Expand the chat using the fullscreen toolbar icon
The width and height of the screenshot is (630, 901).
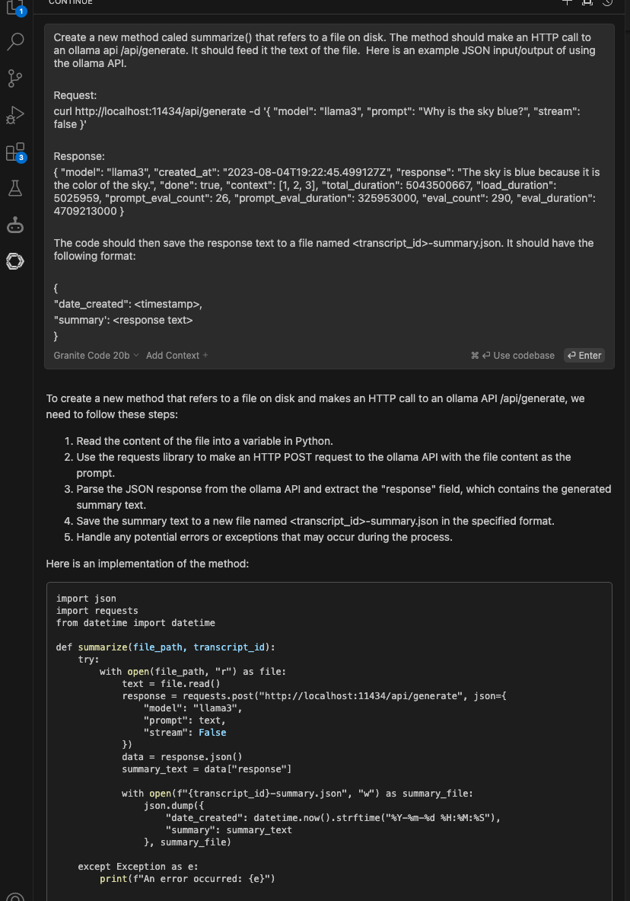[587, 3]
